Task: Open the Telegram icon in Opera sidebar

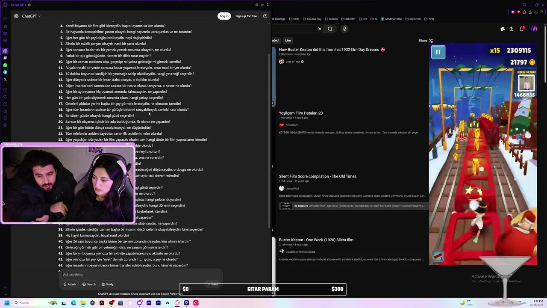Action: click(5, 72)
